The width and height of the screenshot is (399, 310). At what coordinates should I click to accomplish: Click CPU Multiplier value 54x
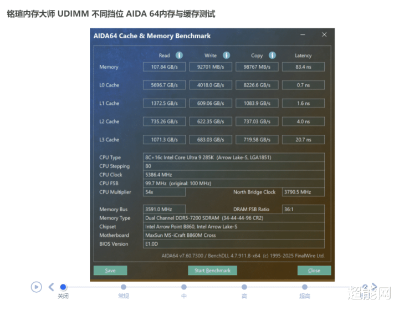[x=164, y=192]
